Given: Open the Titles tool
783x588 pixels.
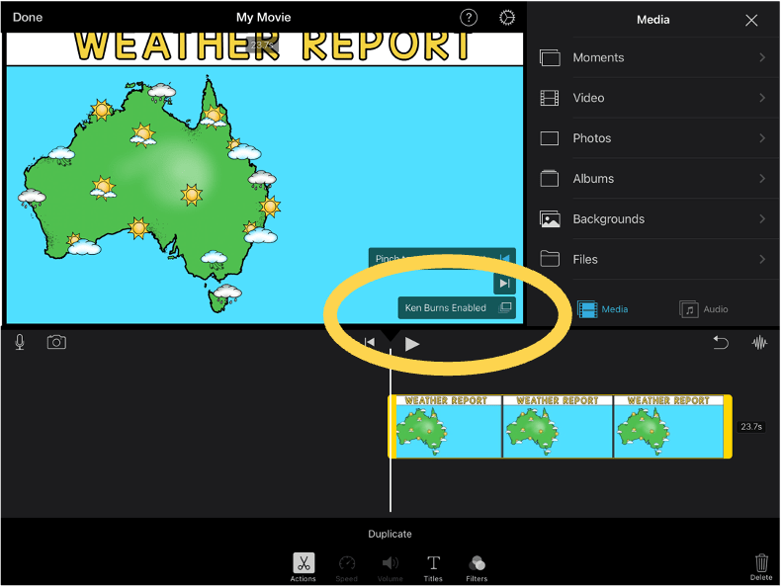Looking at the screenshot, I should click(433, 568).
